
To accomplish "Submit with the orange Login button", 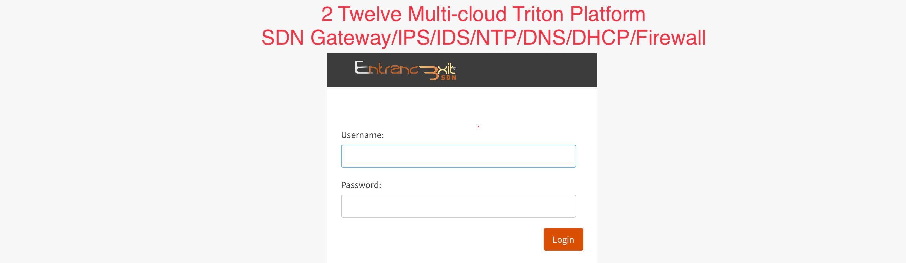I will [x=563, y=239].
